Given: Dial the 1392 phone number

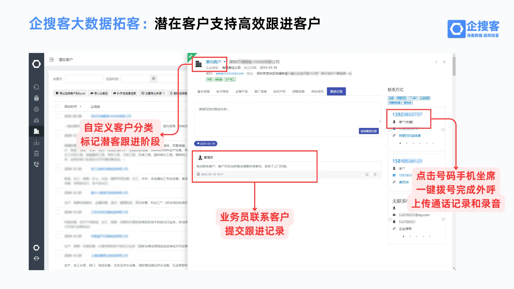Looking at the screenshot, I should pyautogui.click(x=407, y=115).
